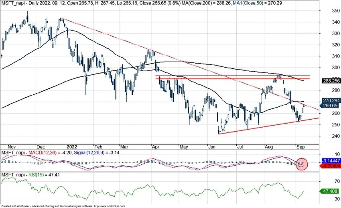Click the 300 price axis label
Viewport: 341px width, 208px height.
(335, 68)
